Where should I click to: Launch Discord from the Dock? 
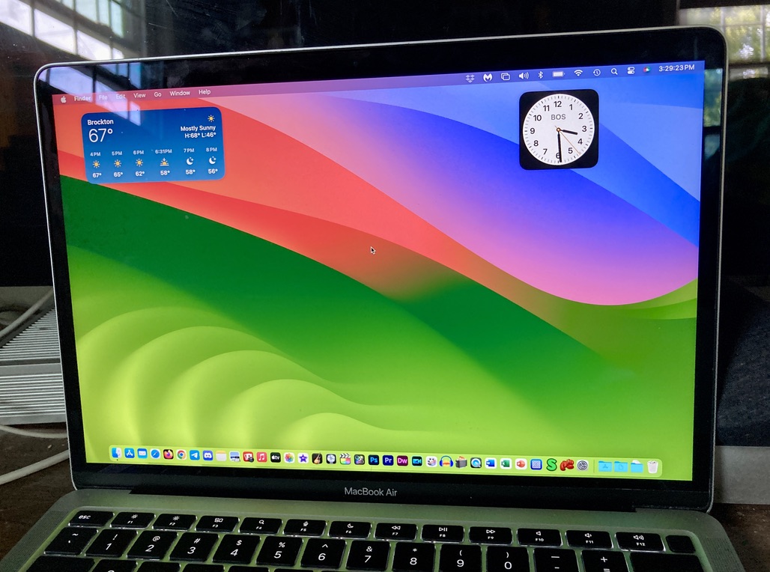pyautogui.click(x=207, y=456)
